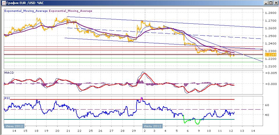Click date 6 on the time axis

pyautogui.click(x=188, y=131)
